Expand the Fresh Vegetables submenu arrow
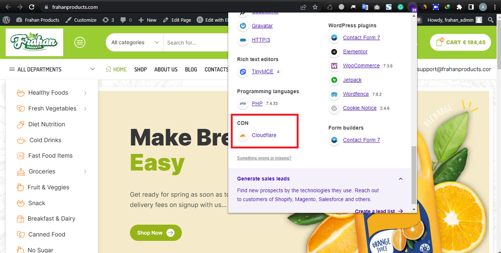 pyautogui.click(x=85, y=108)
